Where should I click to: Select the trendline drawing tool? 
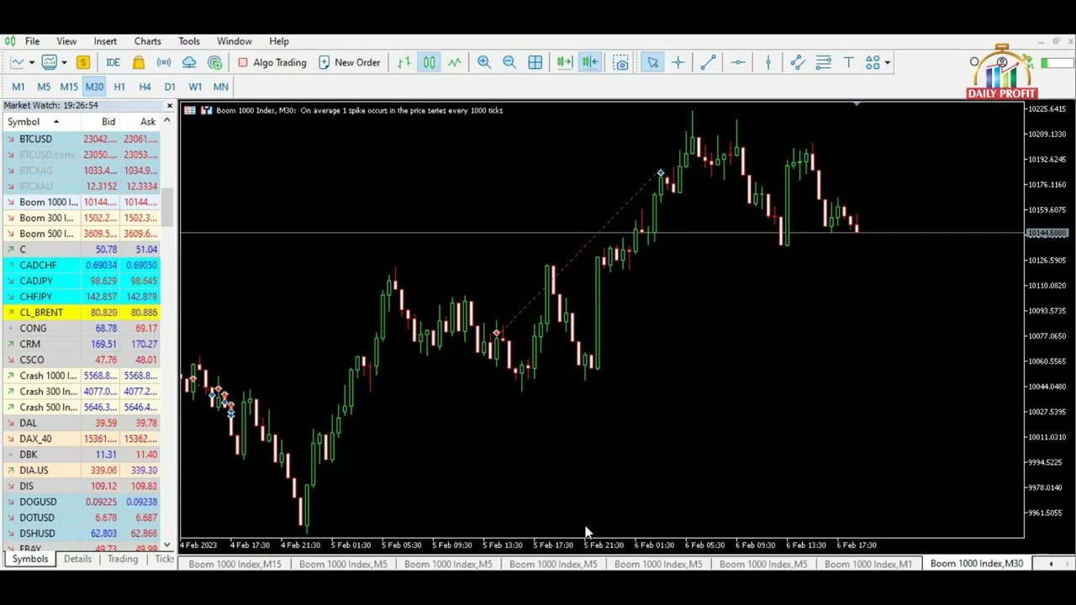(x=709, y=62)
